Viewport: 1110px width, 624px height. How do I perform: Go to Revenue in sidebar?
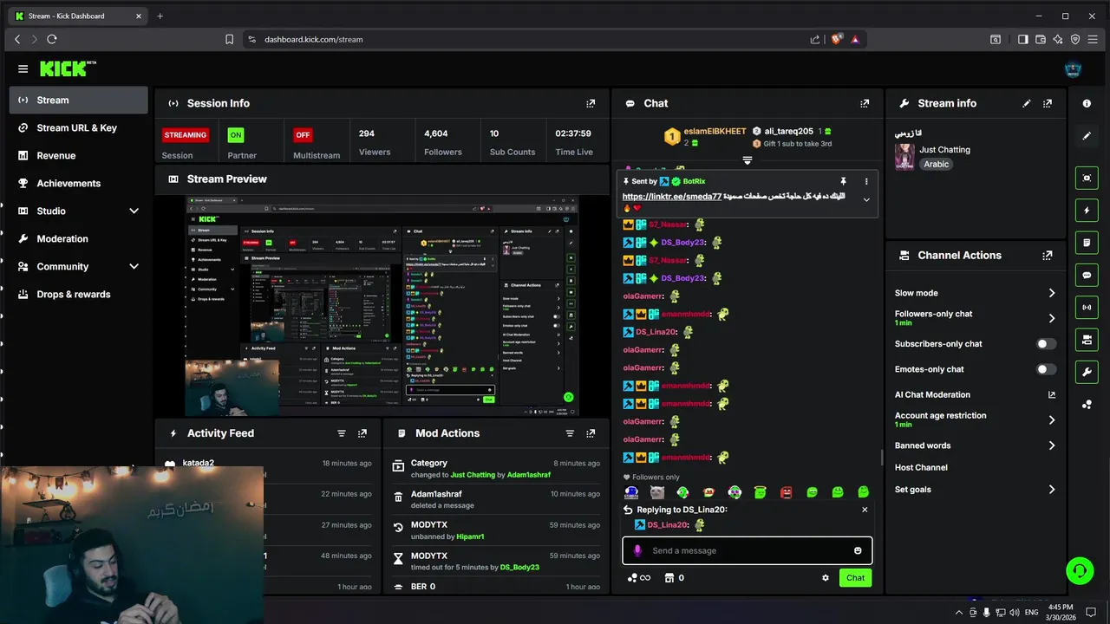tap(79, 155)
